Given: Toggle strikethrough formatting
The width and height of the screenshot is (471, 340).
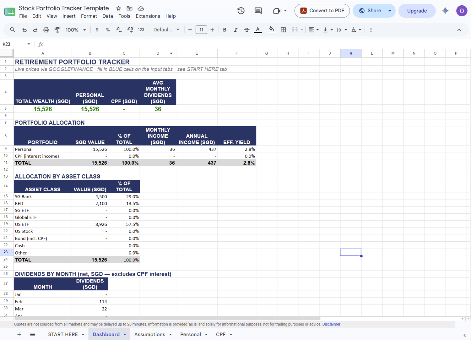Looking at the screenshot, I should (246, 30).
